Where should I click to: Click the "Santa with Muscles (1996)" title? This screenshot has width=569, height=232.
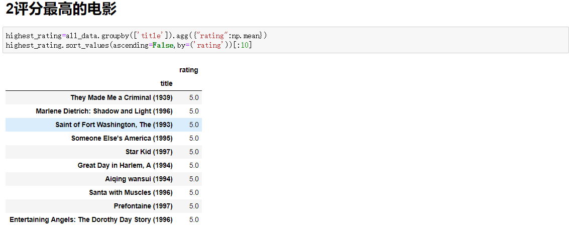131,192
